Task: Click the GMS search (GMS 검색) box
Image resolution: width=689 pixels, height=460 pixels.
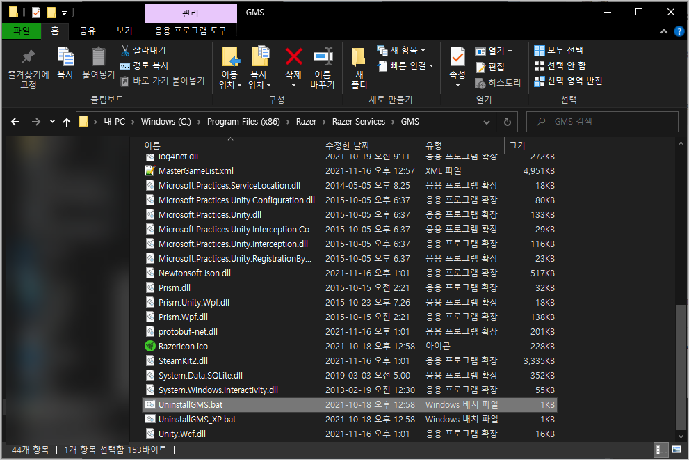Action: (x=602, y=122)
